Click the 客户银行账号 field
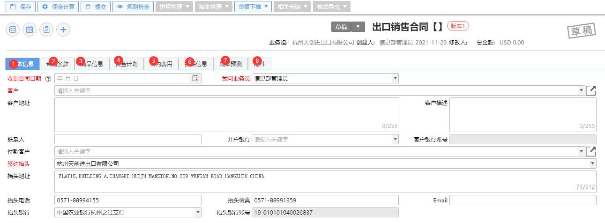This screenshot has width=605, height=223. [x=523, y=139]
